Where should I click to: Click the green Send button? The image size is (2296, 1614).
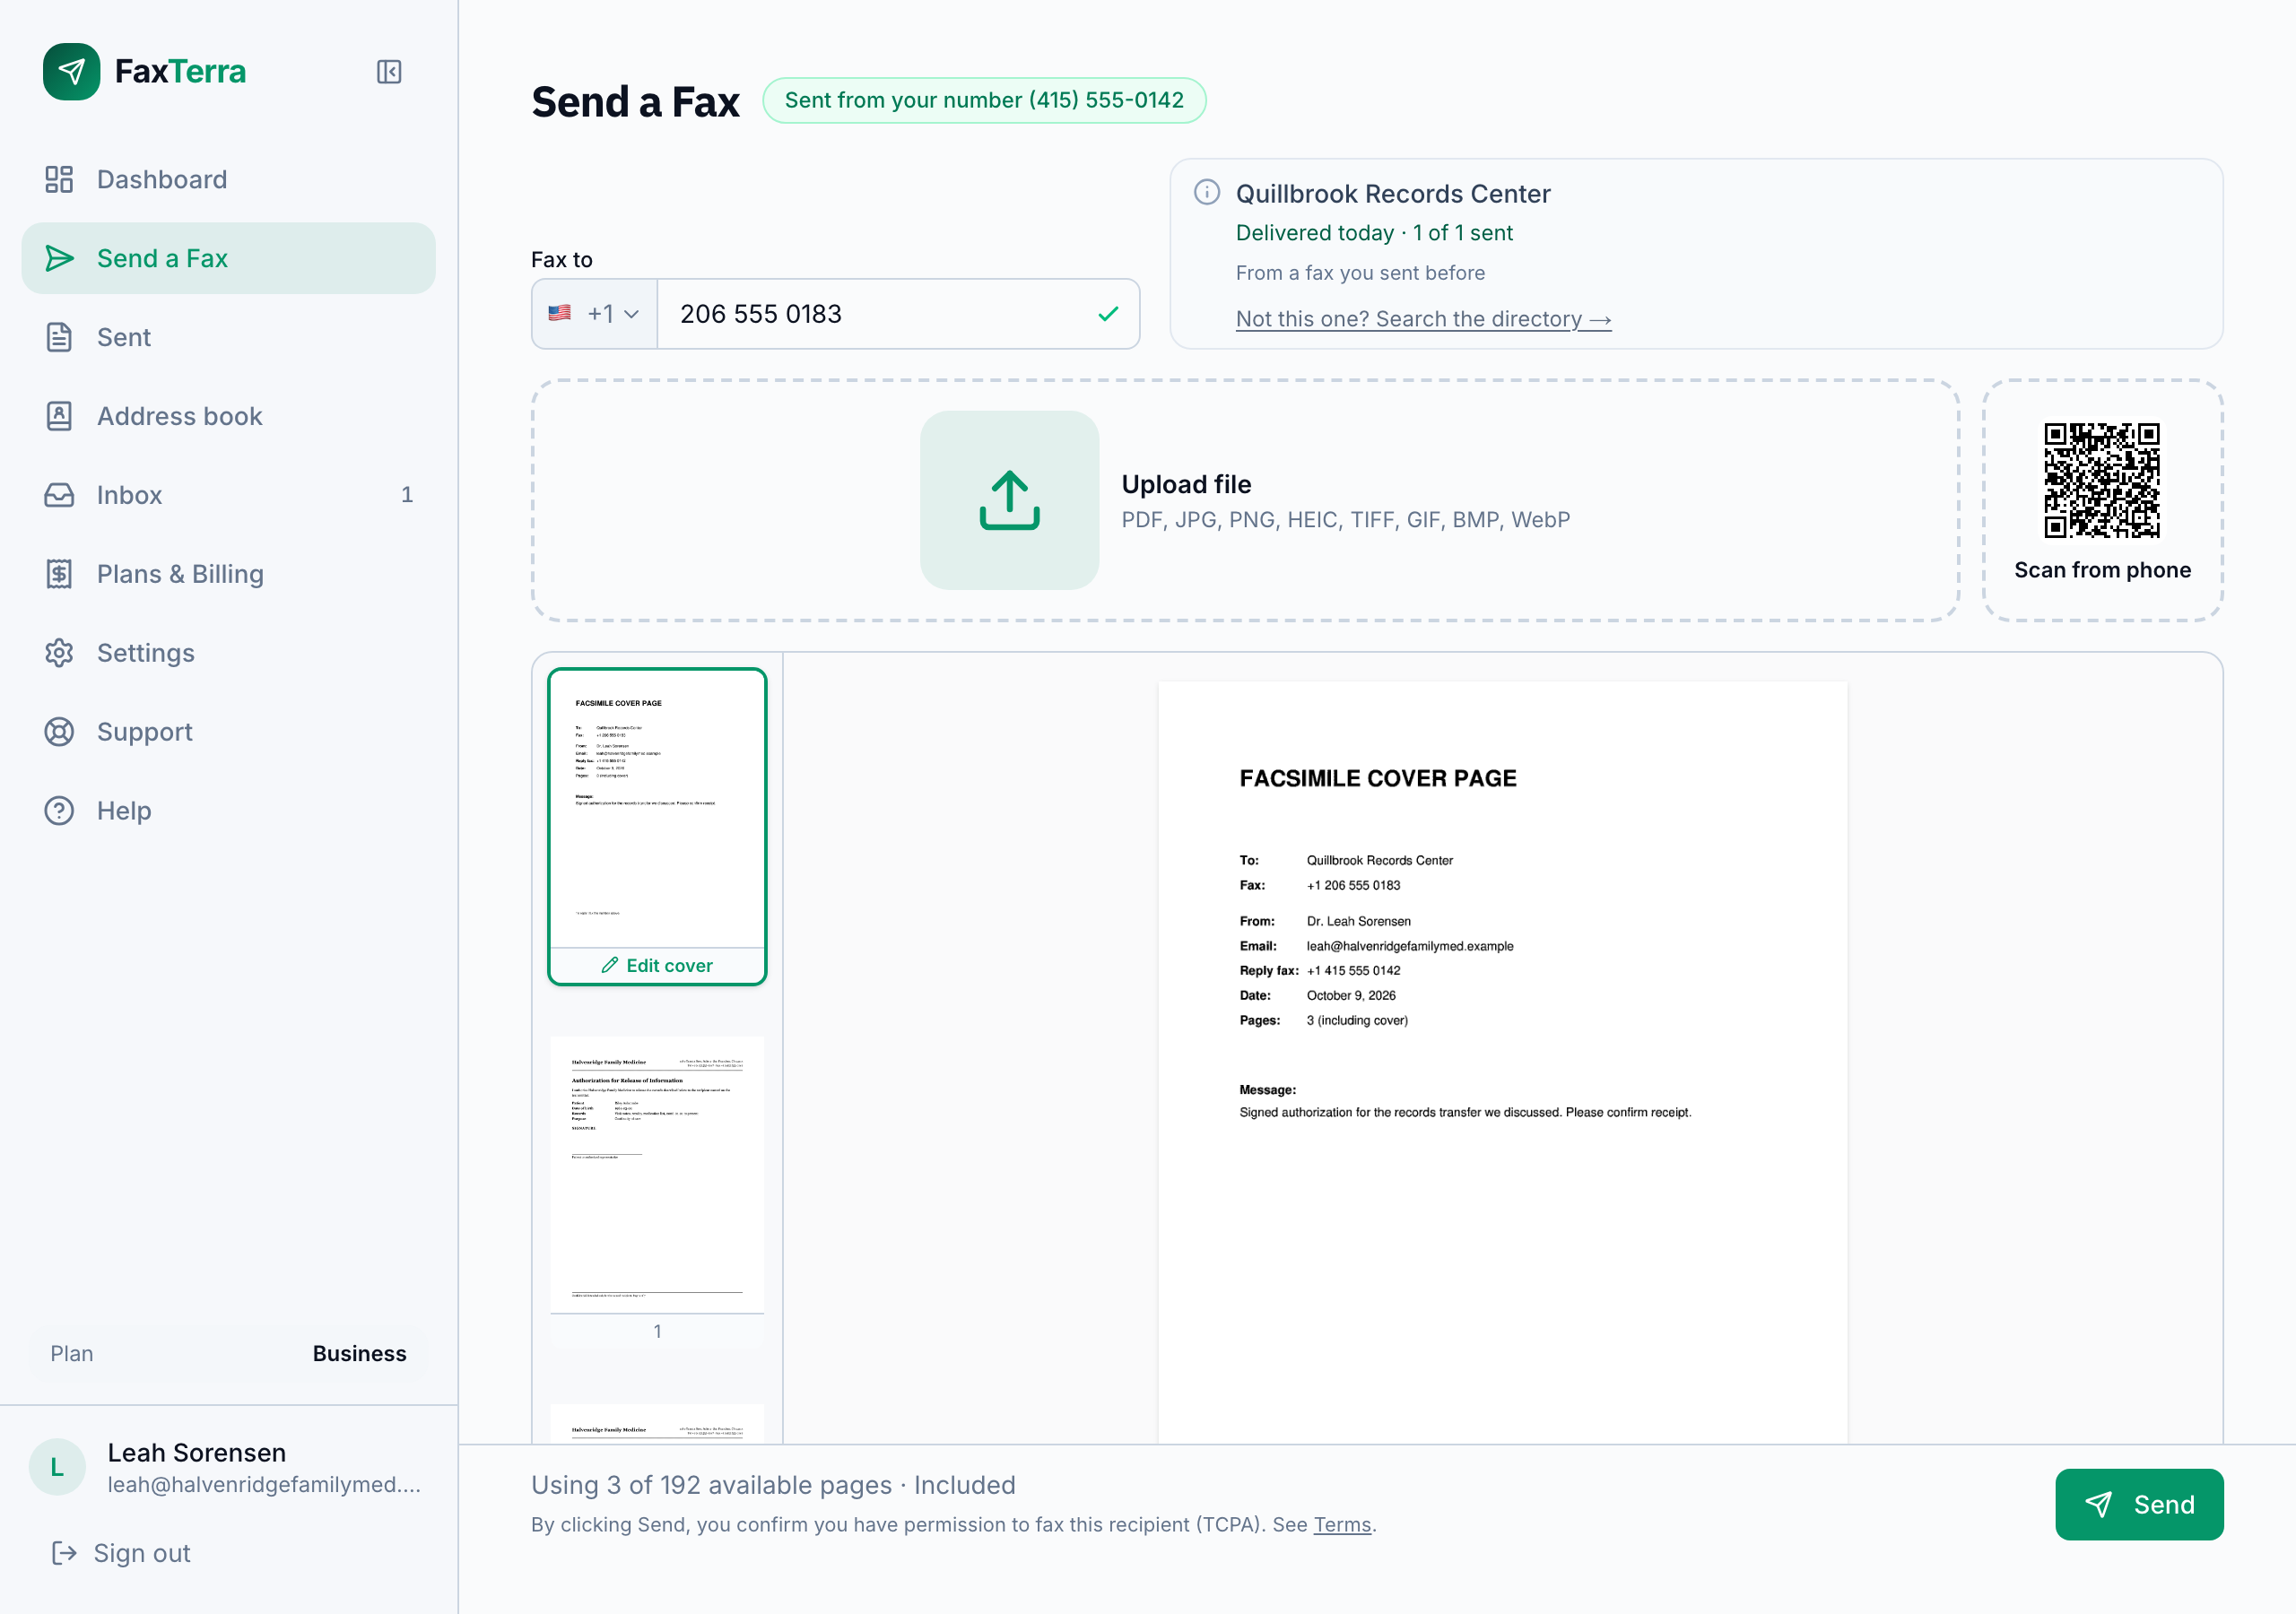click(2138, 1504)
